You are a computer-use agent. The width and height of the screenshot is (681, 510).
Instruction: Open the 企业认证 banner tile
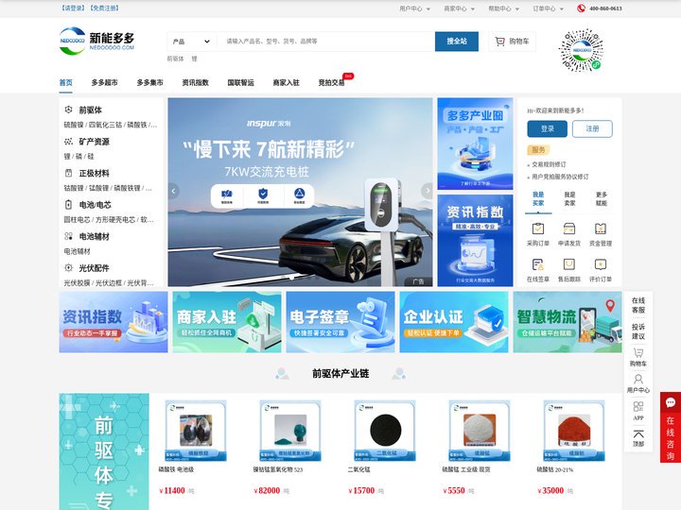click(454, 322)
